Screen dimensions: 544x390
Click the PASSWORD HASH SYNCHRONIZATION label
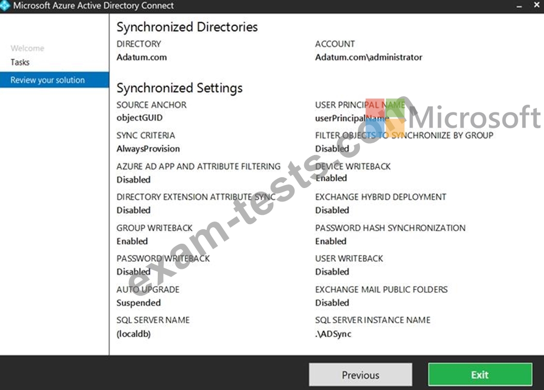click(390, 228)
